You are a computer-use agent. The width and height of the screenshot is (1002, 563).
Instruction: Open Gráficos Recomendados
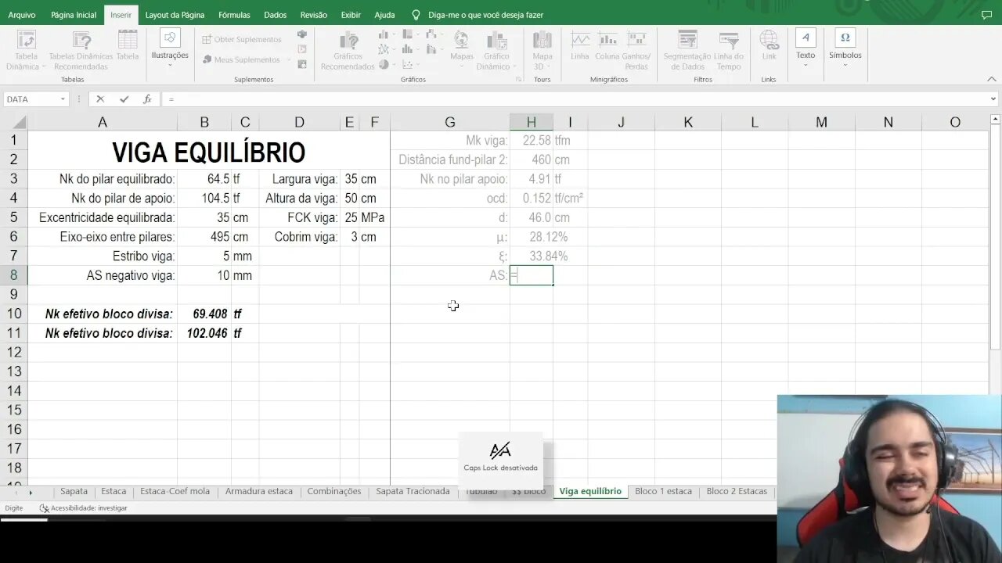coord(348,50)
